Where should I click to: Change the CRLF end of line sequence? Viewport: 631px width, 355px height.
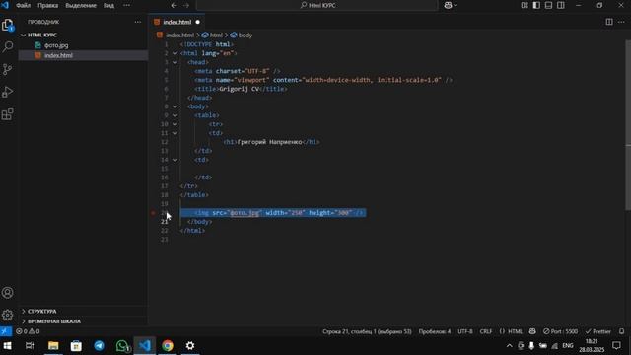486,331
